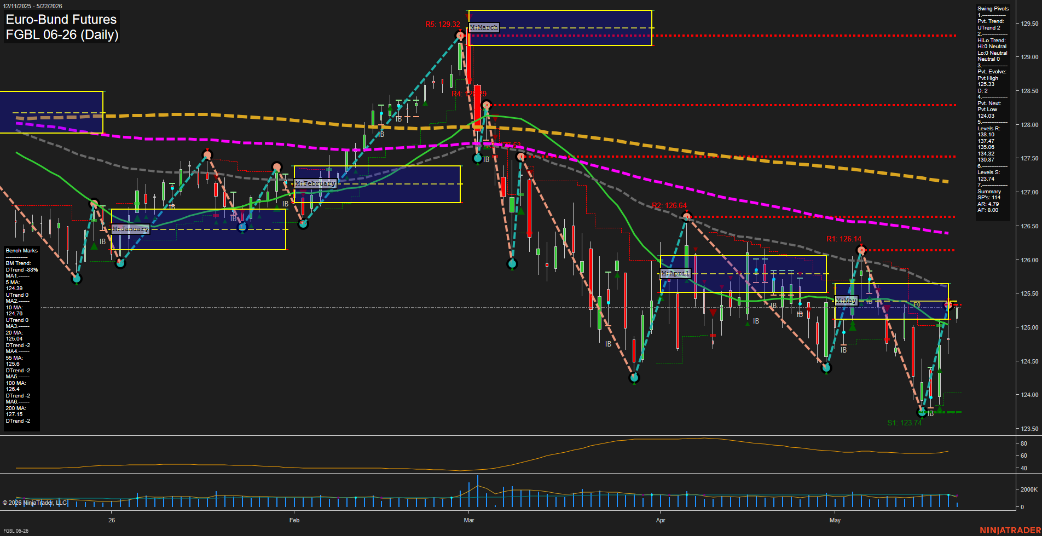Click the DTrend -88% benchmark value
The width and height of the screenshot is (1042, 536).
tap(22, 270)
